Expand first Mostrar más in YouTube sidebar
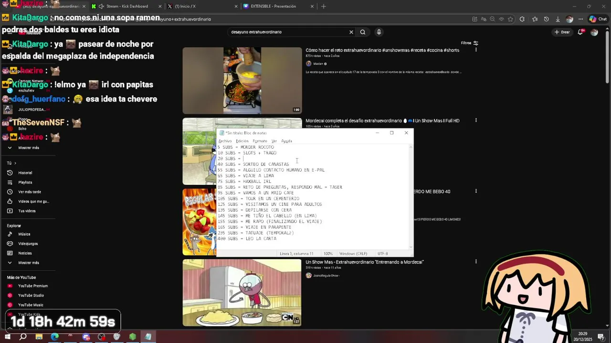 click(x=29, y=148)
